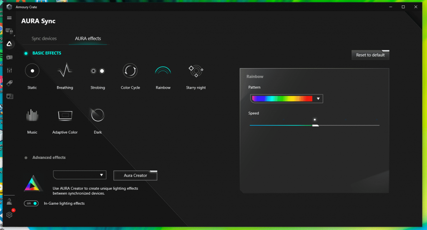Click the rainbow gradient pattern swatch
This screenshot has width=427, height=230.
[282, 99]
